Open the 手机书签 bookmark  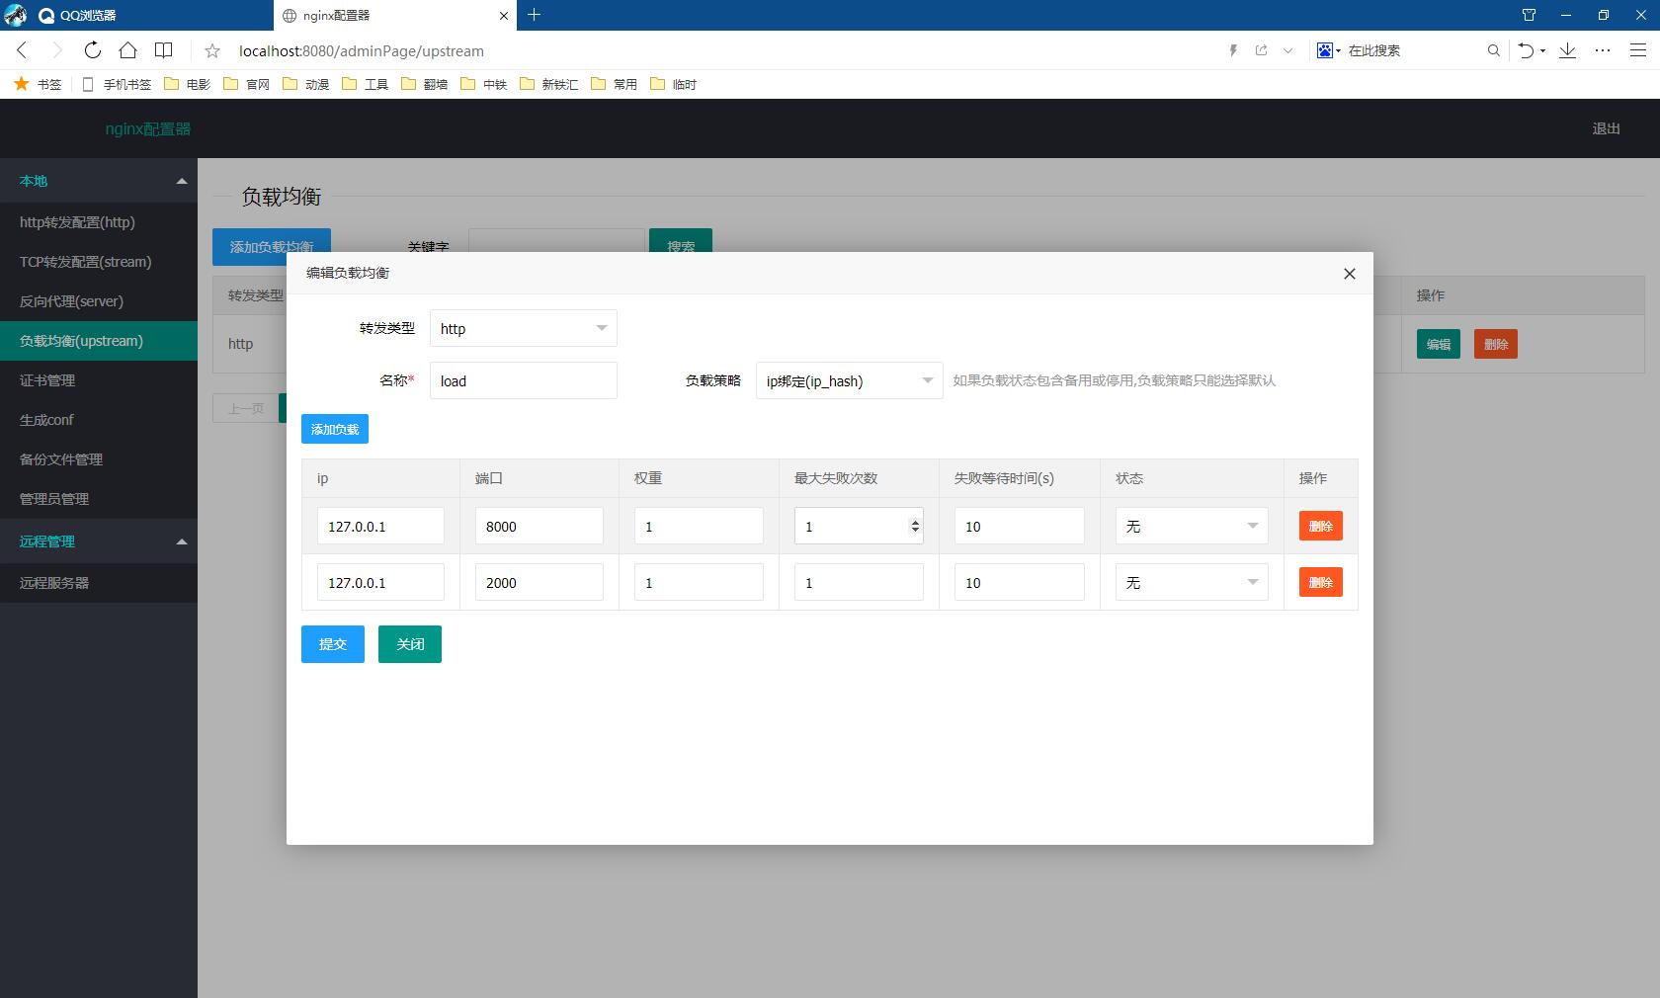118,84
